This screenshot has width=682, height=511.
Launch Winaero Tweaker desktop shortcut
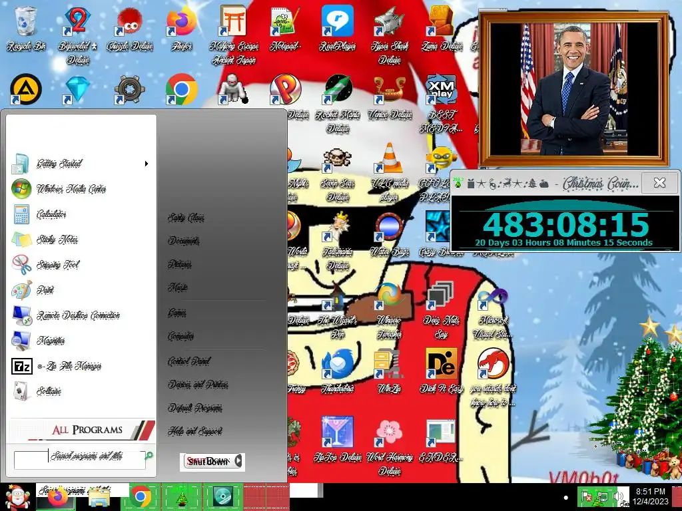tap(389, 310)
